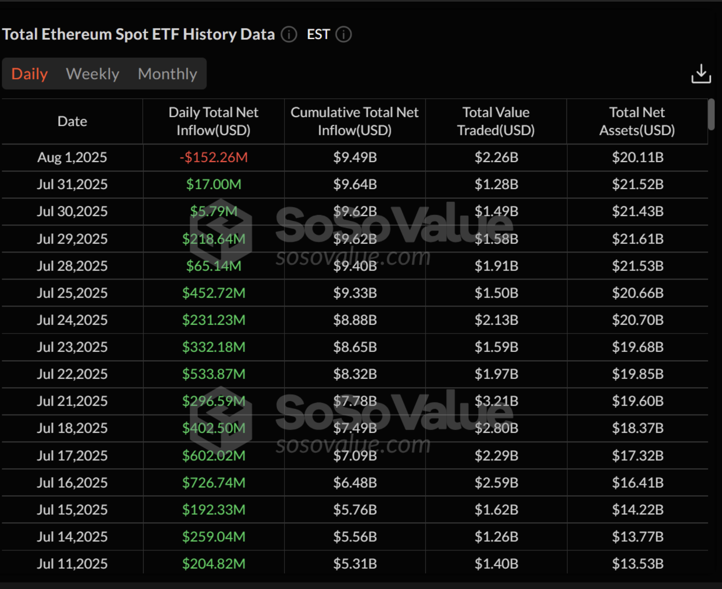The width and height of the screenshot is (722, 589).
Task: Download the ETF history data
Action: click(701, 74)
